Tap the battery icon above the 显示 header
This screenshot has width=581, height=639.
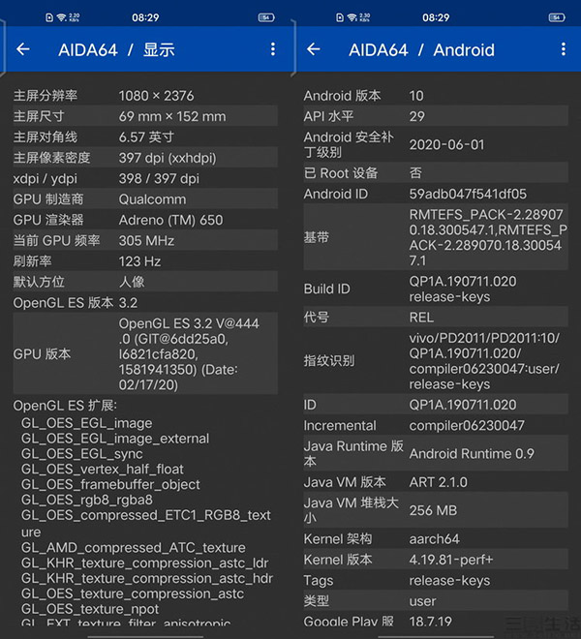click(x=266, y=17)
